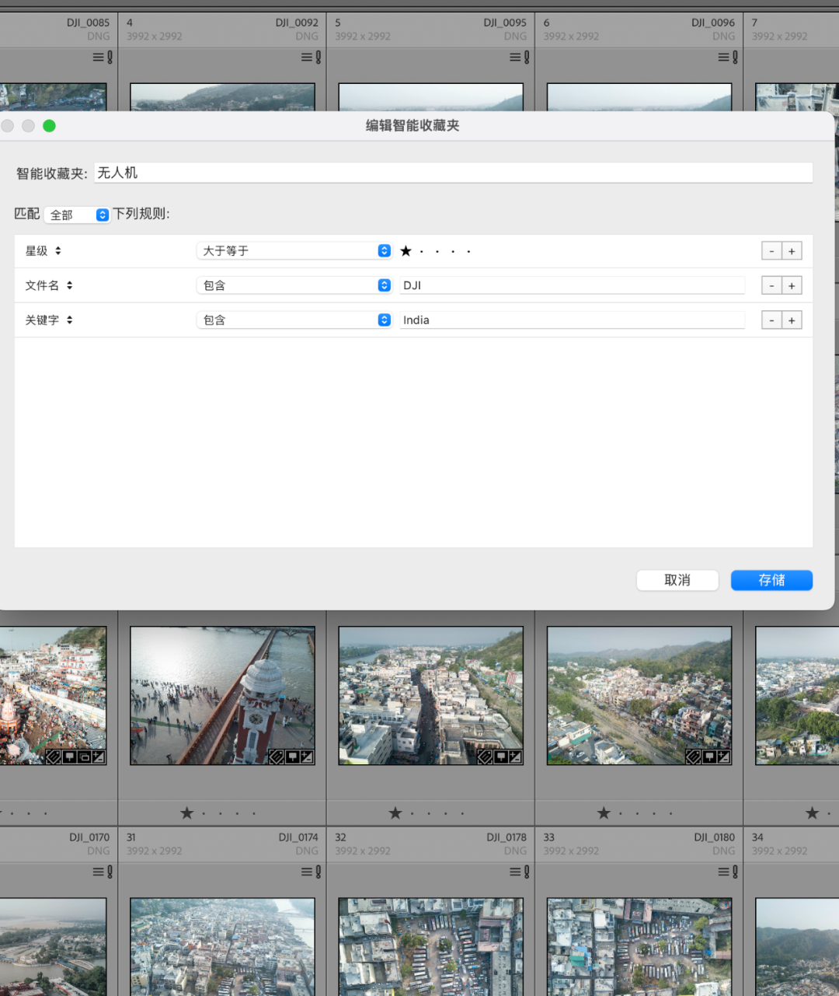Click metadata status icon of DJI_0096 cell
The width and height of the screenshot is (839, 996).
coord(728,57)
